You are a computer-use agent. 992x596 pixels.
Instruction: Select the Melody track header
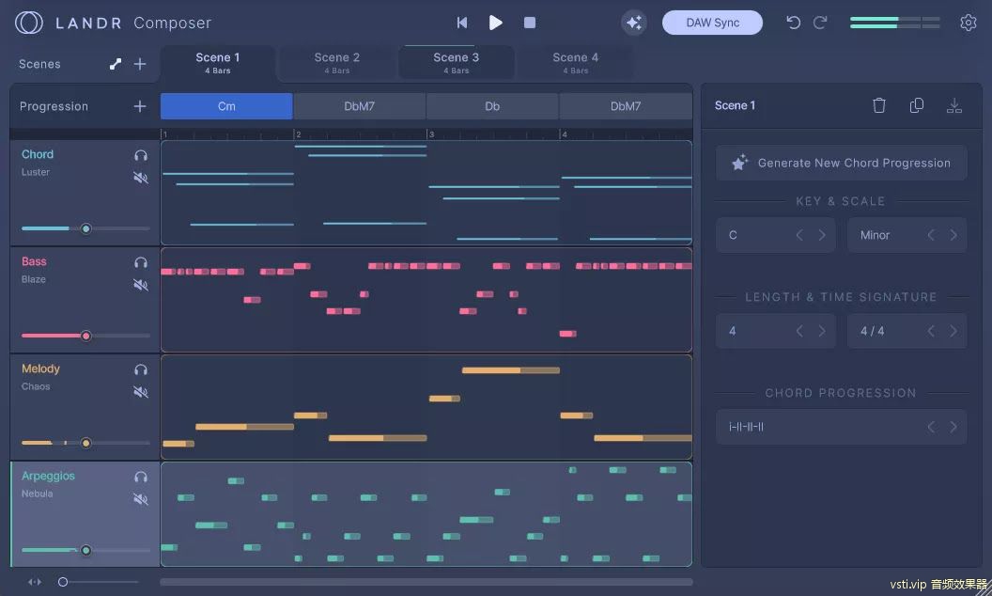click(x=85, y=407)
